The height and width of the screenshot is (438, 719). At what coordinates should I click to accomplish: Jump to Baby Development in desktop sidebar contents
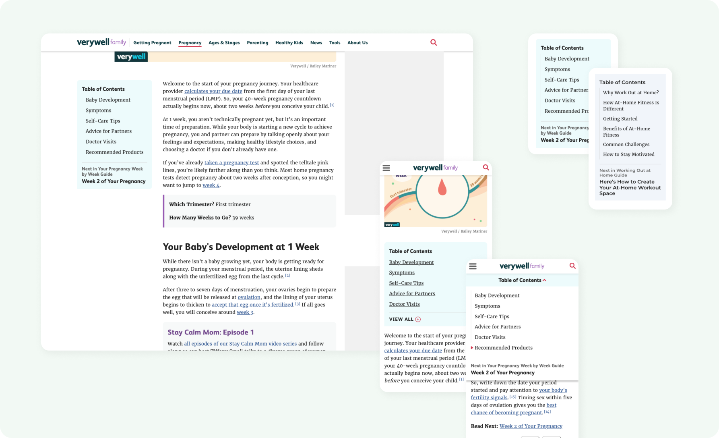[x=108, y=100]
